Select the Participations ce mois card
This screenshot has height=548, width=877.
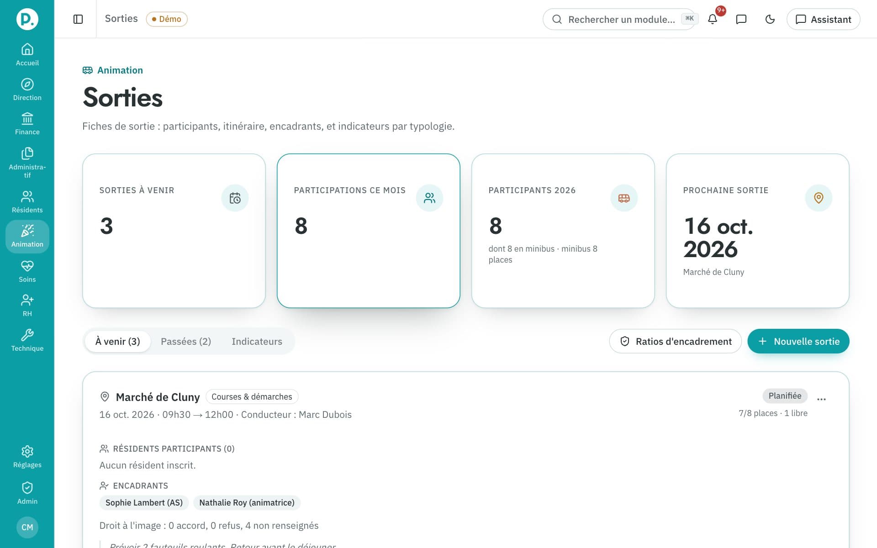[x=369, y=231]
